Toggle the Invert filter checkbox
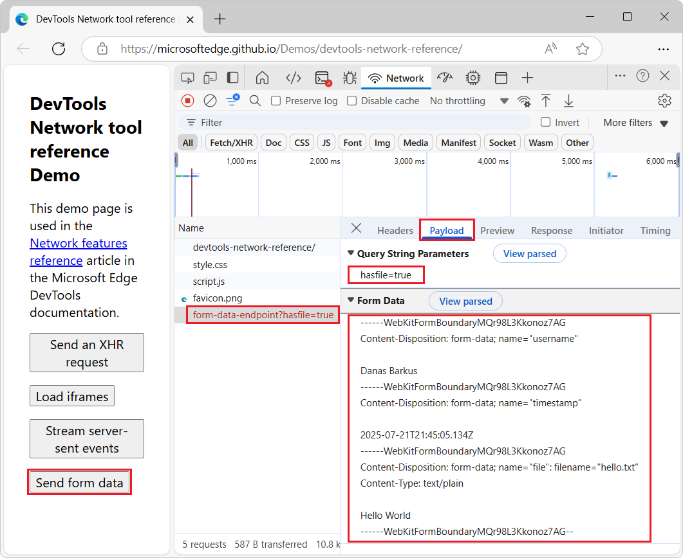This screenshot has height=558, width=683. coord(545,122)
